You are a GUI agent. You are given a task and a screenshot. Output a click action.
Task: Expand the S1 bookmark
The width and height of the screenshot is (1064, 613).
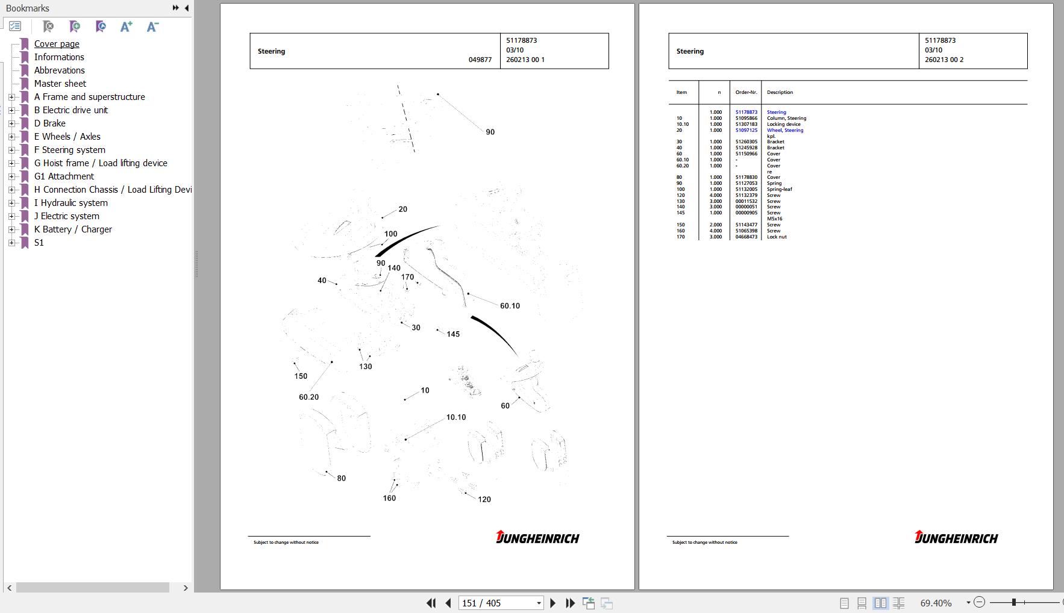click(x=11, y=243)
